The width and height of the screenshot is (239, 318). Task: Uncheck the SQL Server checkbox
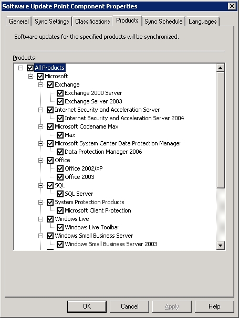click(60, 194)
